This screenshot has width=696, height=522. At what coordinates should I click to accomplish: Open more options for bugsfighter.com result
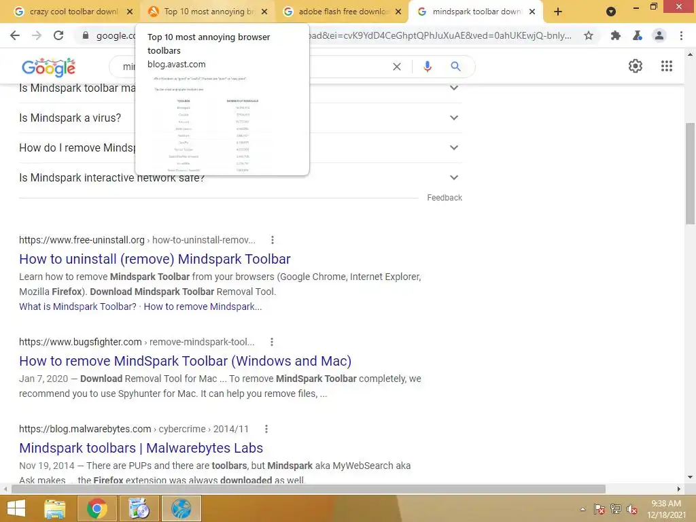272,343
